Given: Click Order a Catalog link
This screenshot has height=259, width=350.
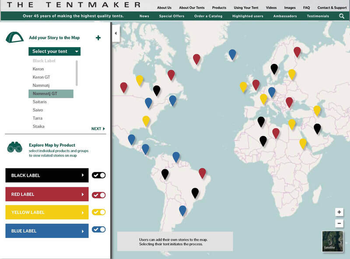Looking at the screenshot, I should (208, 16).
